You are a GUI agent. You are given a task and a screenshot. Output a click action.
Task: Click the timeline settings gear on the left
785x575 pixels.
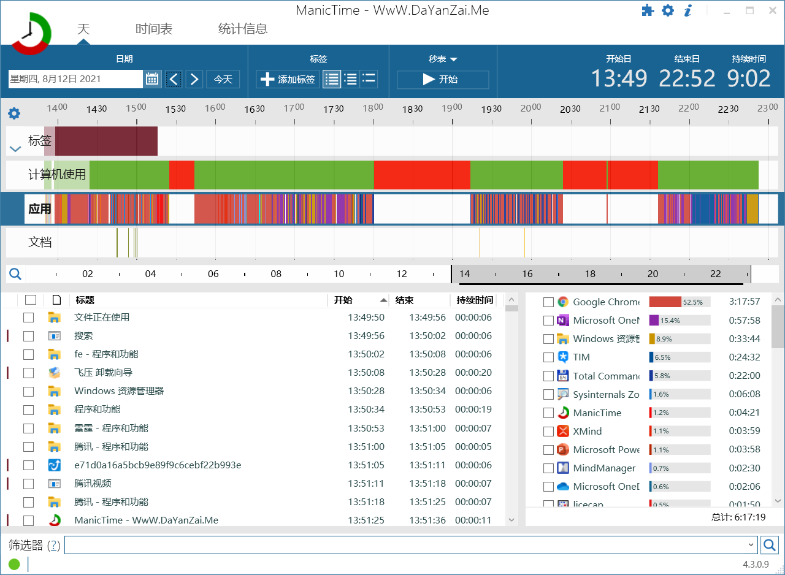pos(14,113)
